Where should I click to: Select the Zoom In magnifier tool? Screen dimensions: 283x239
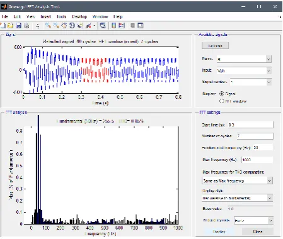48,26
